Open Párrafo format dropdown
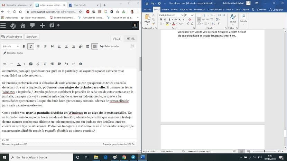 click(x=11, y=47)
